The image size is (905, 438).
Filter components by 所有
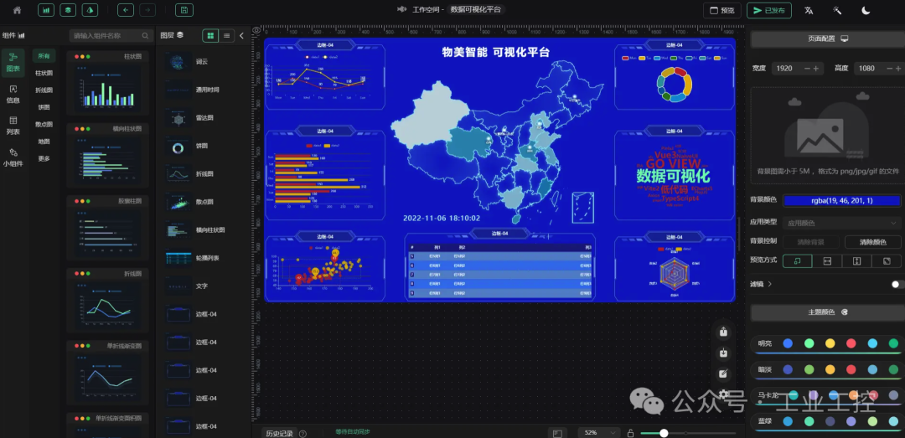[x=44, y=56]
